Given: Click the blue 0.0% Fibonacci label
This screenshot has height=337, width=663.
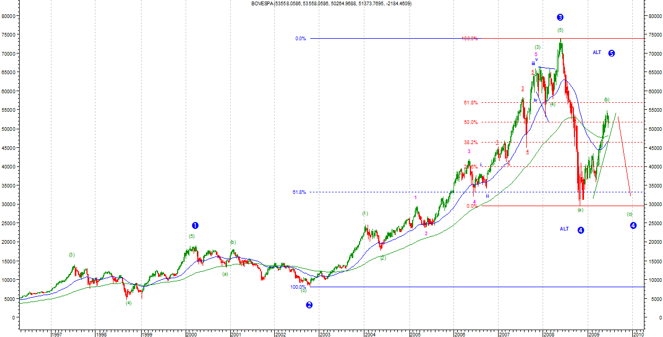Looking at the screenshot, I should pos(301,39).
